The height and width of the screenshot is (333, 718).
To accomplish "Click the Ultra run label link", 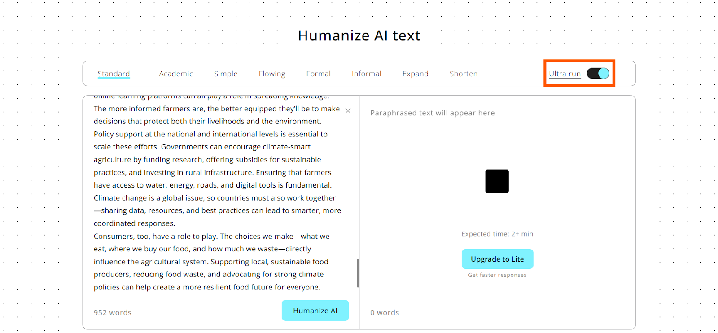I will 565,74.
